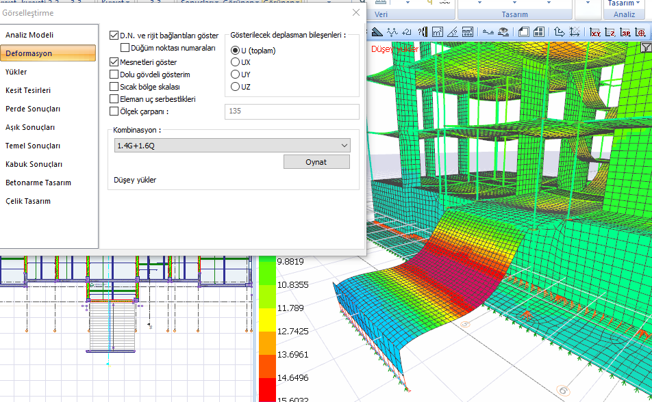
Task: Tick the 'Ölçek çarpanı' checkbox
Action: (x=114, y=111)
